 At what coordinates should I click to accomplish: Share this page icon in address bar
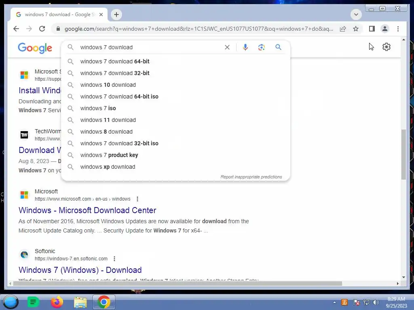343,29
